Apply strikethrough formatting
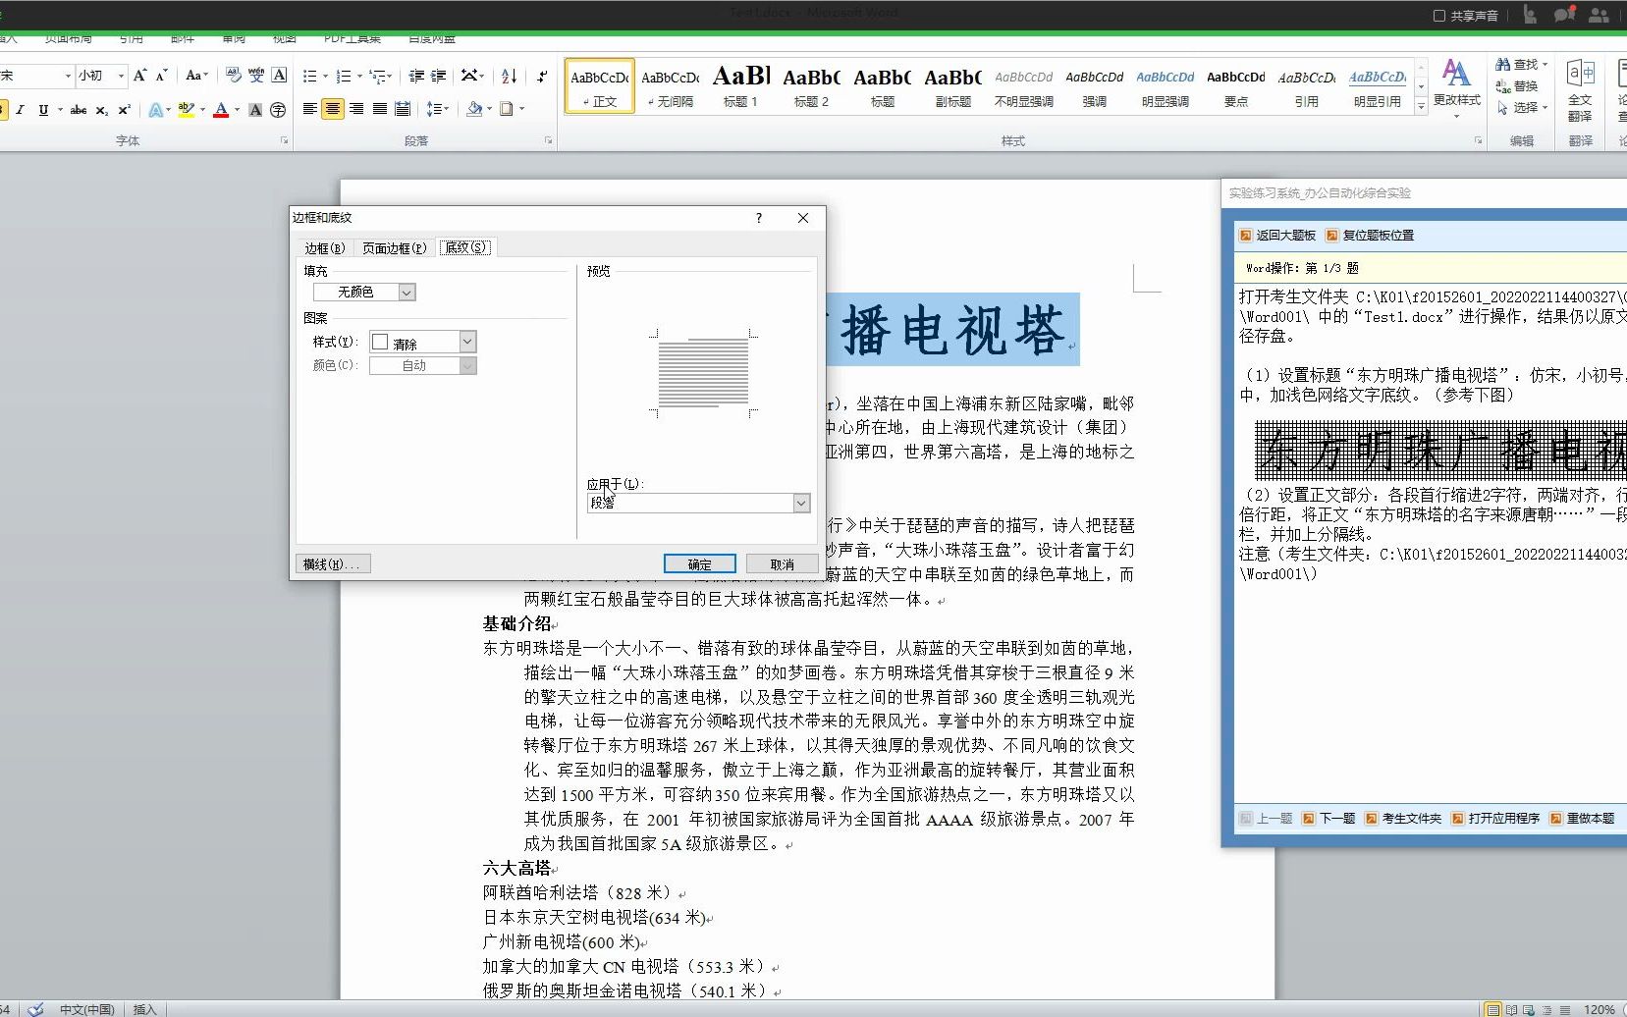Image resolution: width=1627 pixels, height=1017 pixels. (79, 110)
